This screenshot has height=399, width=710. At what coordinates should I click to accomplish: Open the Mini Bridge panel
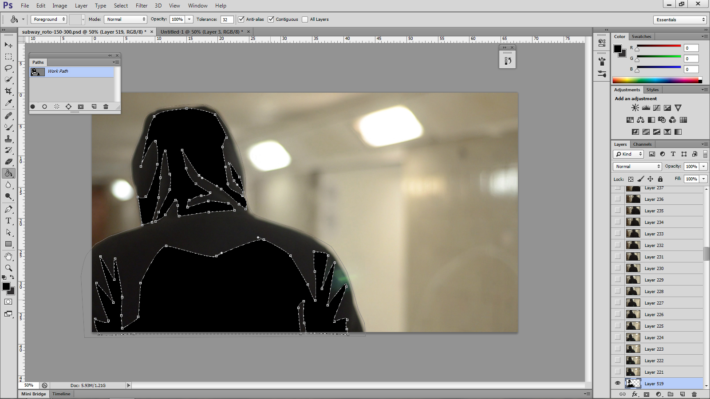click(x=34, y=394)
